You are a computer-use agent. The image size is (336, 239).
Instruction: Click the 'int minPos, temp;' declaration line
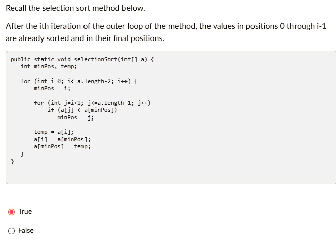click(x=49, y=66)
